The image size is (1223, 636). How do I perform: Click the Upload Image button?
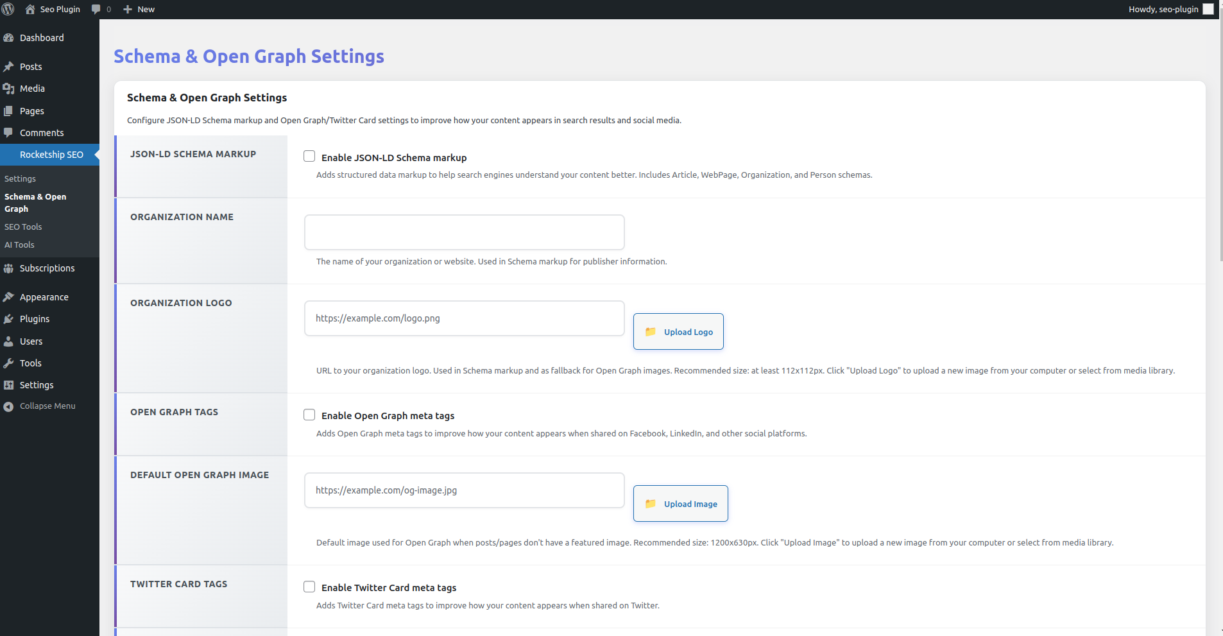tap(680, 504)
